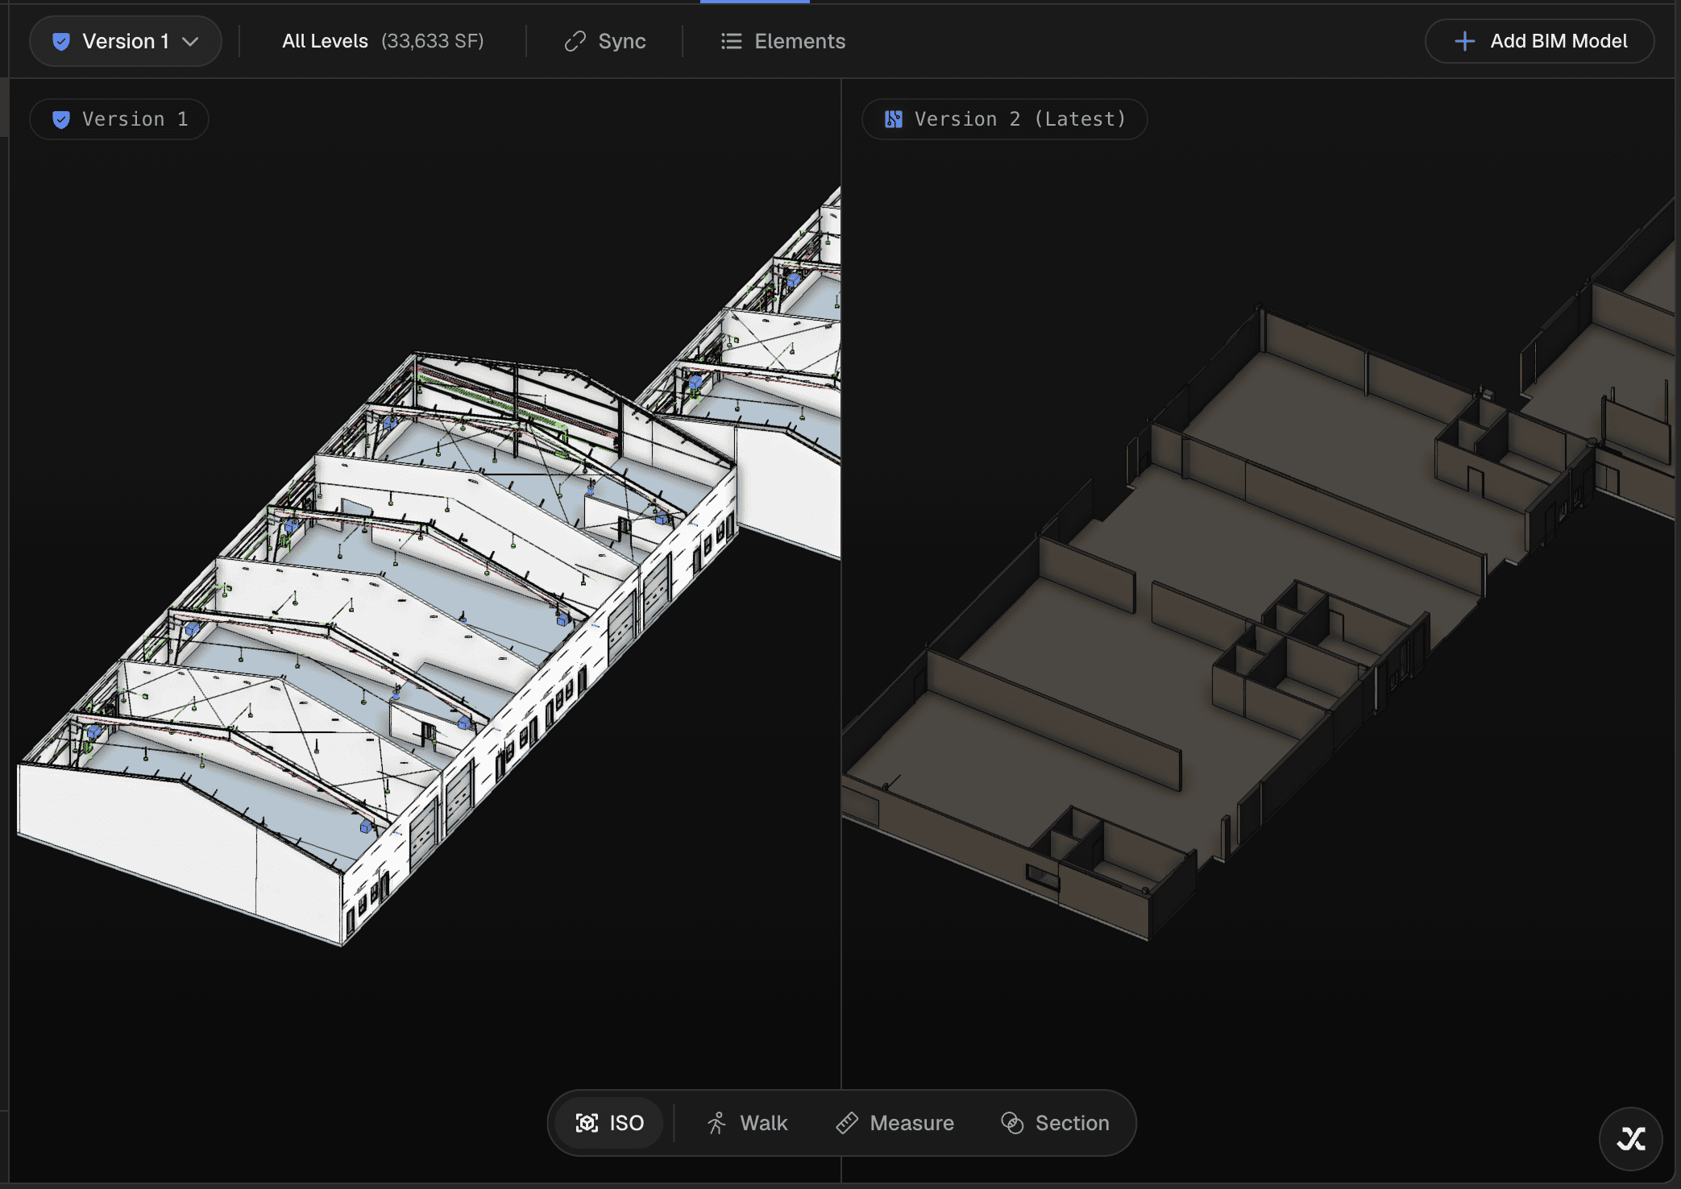Activate the Walk mode figure icon
Viewport: 1681px width, 1189px height.
[x=716, y=1123]
